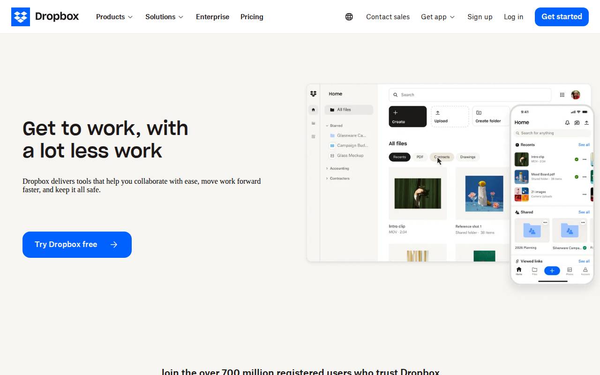Select the Account tab in the phone bottom bar
The width and height of the screenshot is (600, 375).
585,271
